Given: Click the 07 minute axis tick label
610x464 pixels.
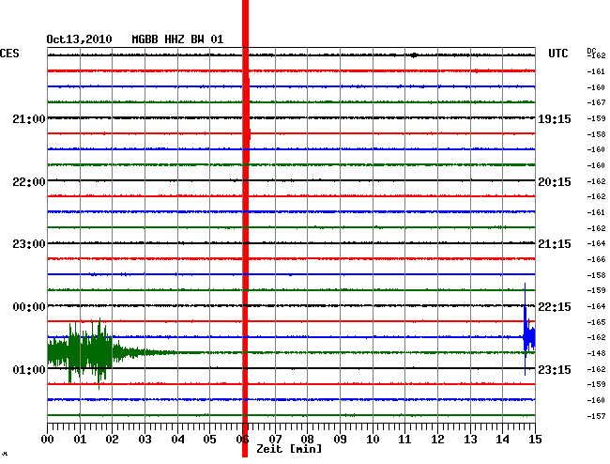Looking at the screenshot, I should click(275, 440).
